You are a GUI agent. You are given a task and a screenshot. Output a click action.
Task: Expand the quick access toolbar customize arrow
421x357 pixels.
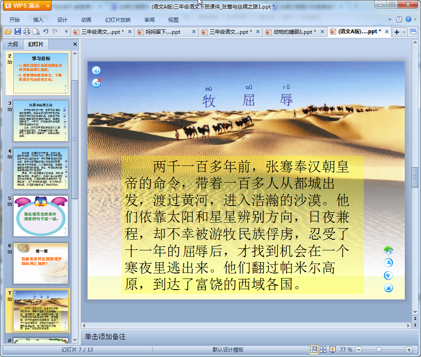pos(66,32)
